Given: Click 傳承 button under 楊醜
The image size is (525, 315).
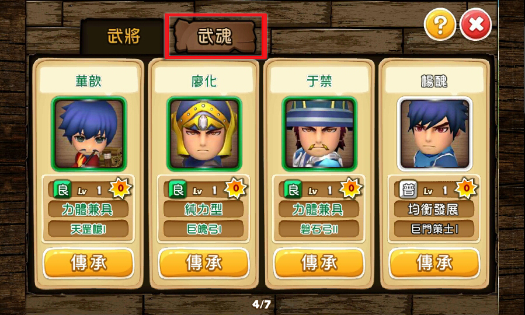Looking at the screenshot, I should click(434, 263).
